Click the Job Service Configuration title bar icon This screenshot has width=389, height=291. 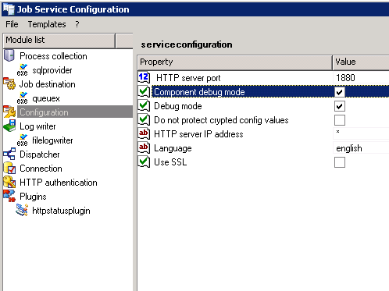(9, 9)
